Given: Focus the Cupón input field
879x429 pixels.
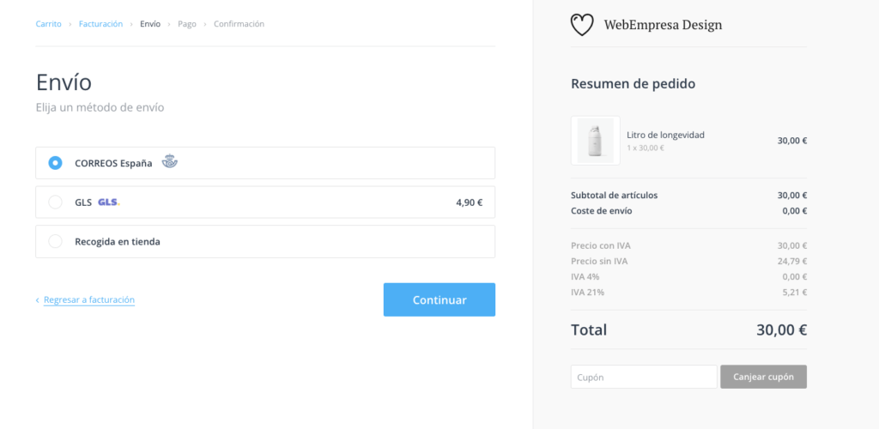Looking at the screenshot, I should coord(644,377).
